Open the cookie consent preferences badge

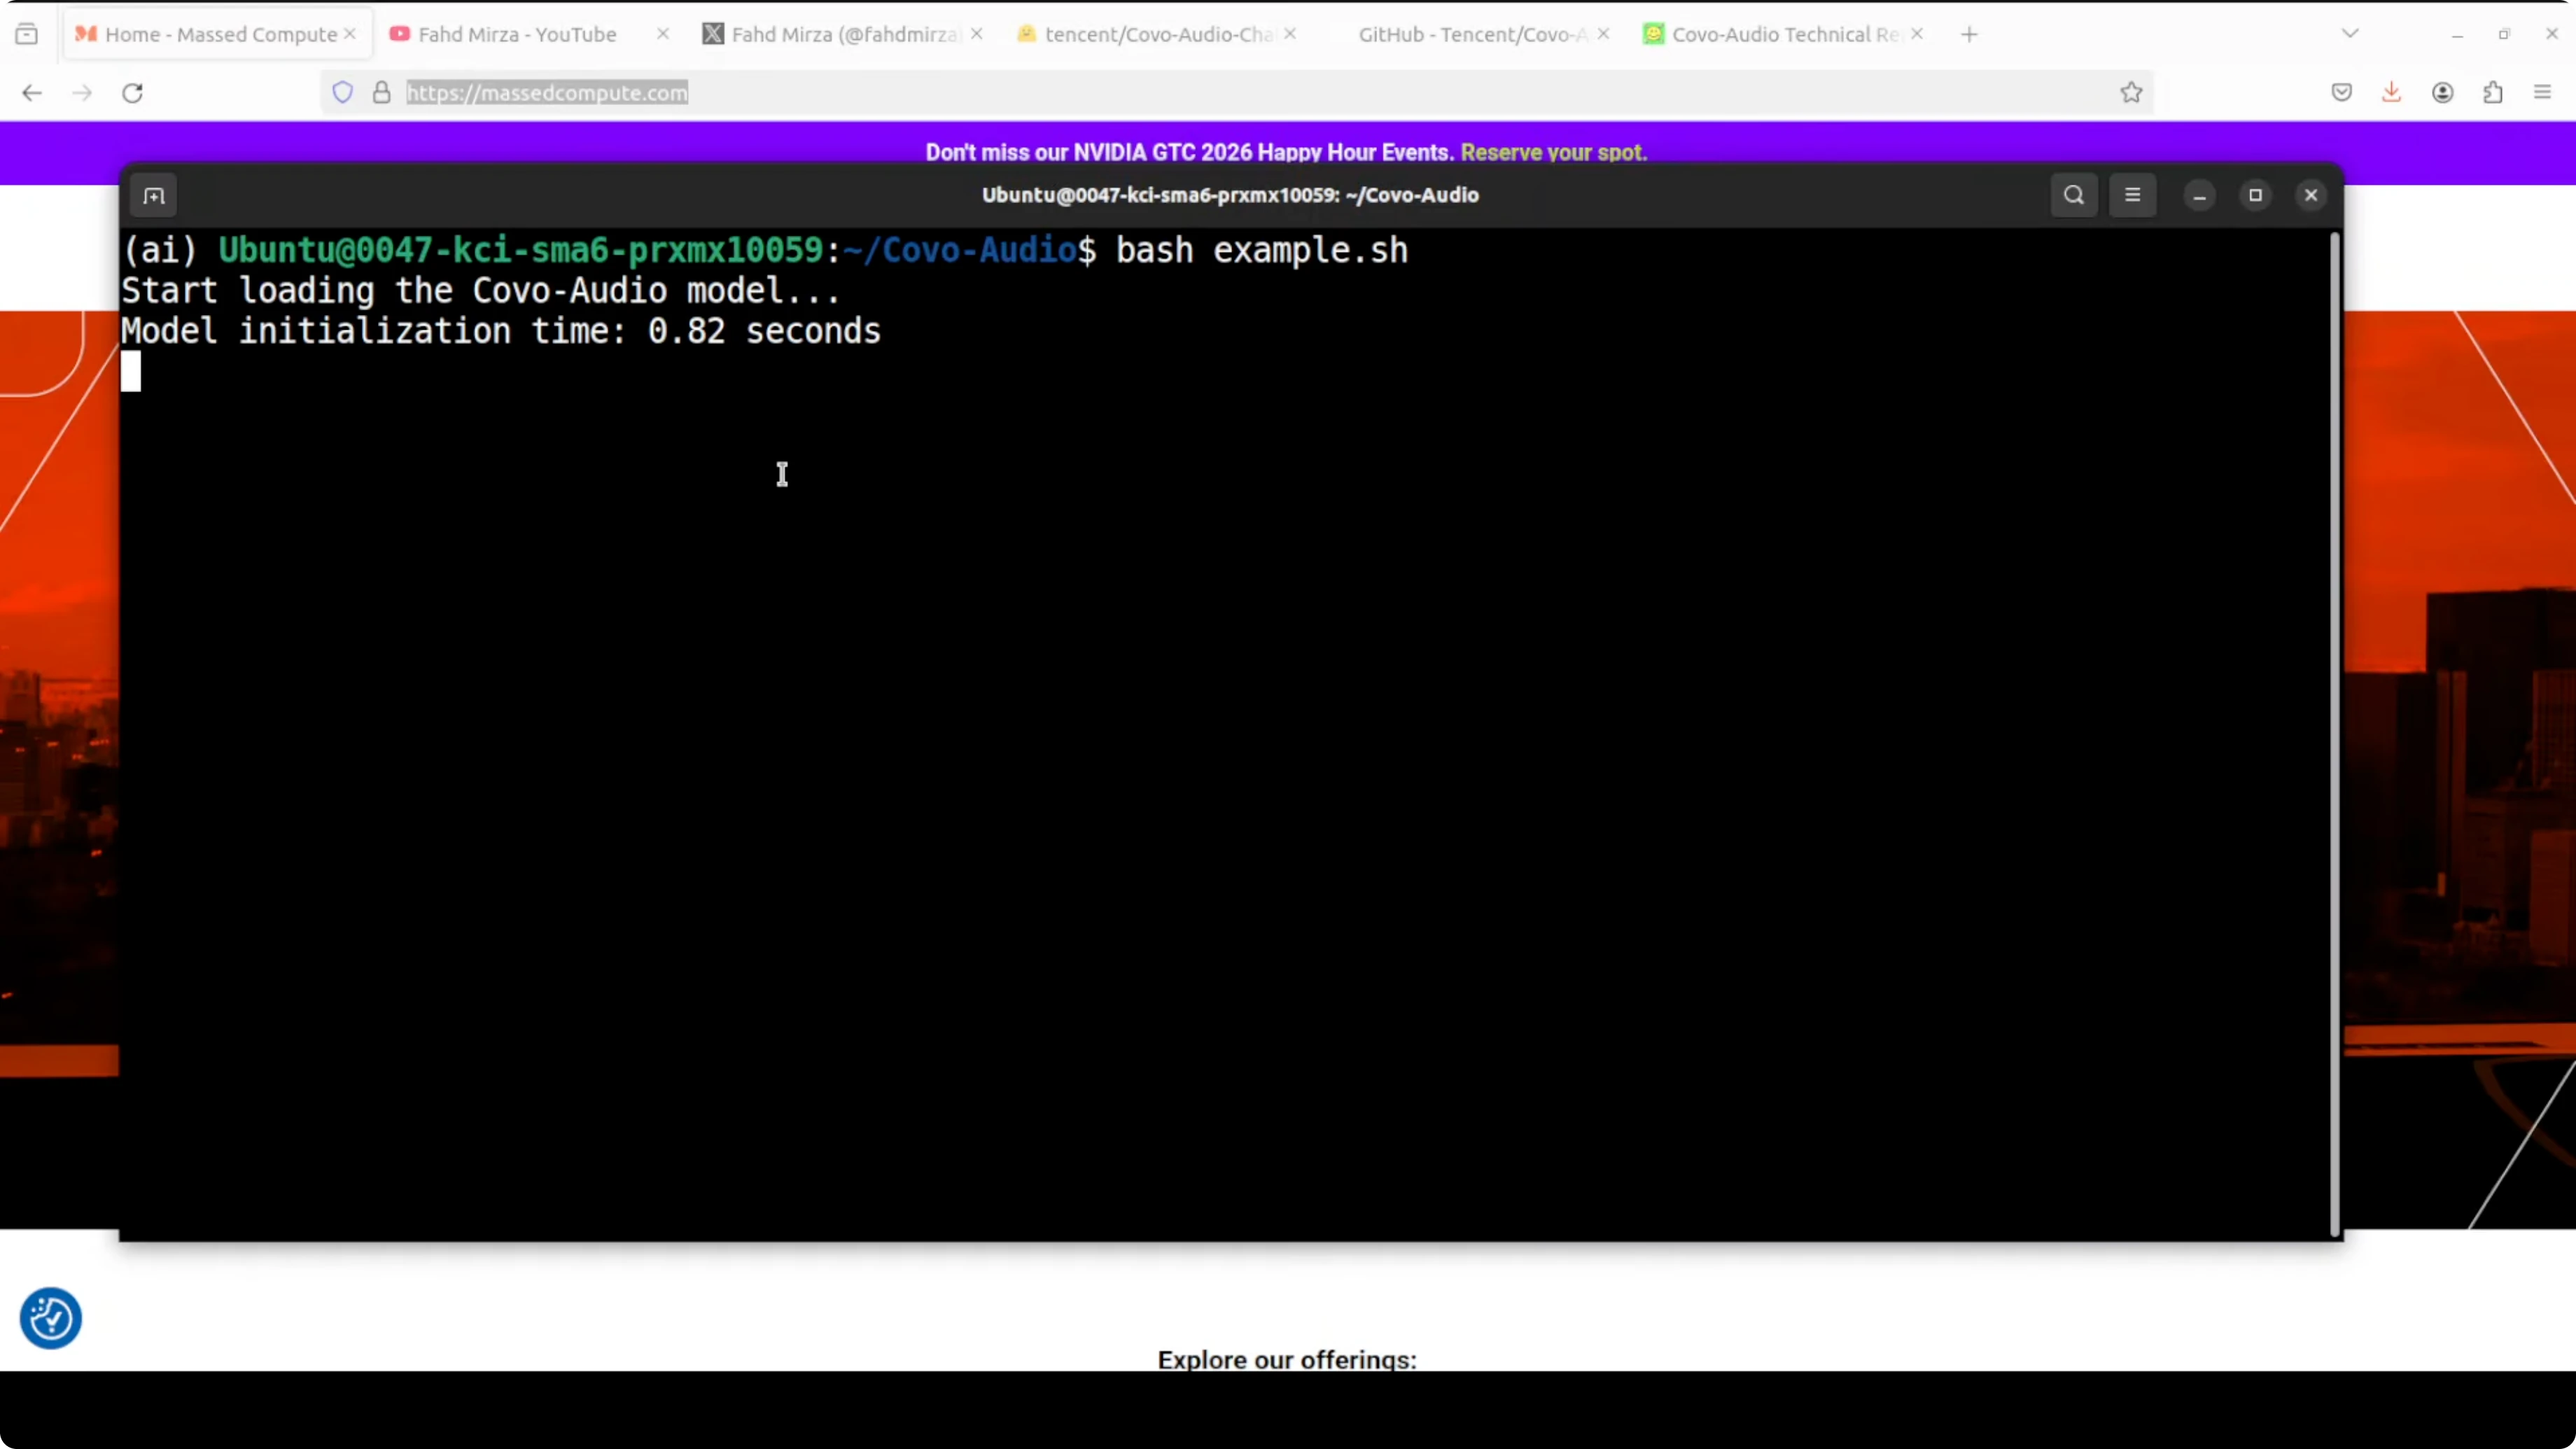point(51,1318)
